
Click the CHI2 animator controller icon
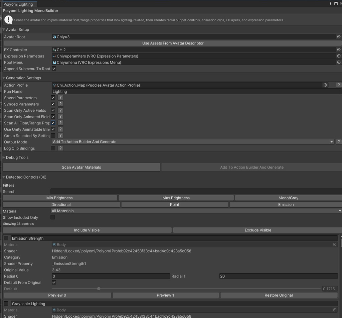(54, 50)
